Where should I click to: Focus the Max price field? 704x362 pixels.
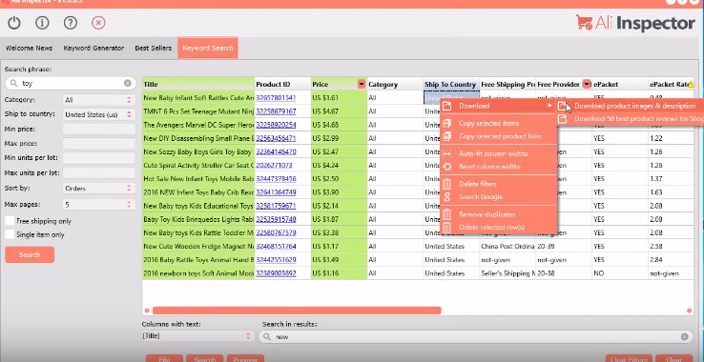coord(99,144)
